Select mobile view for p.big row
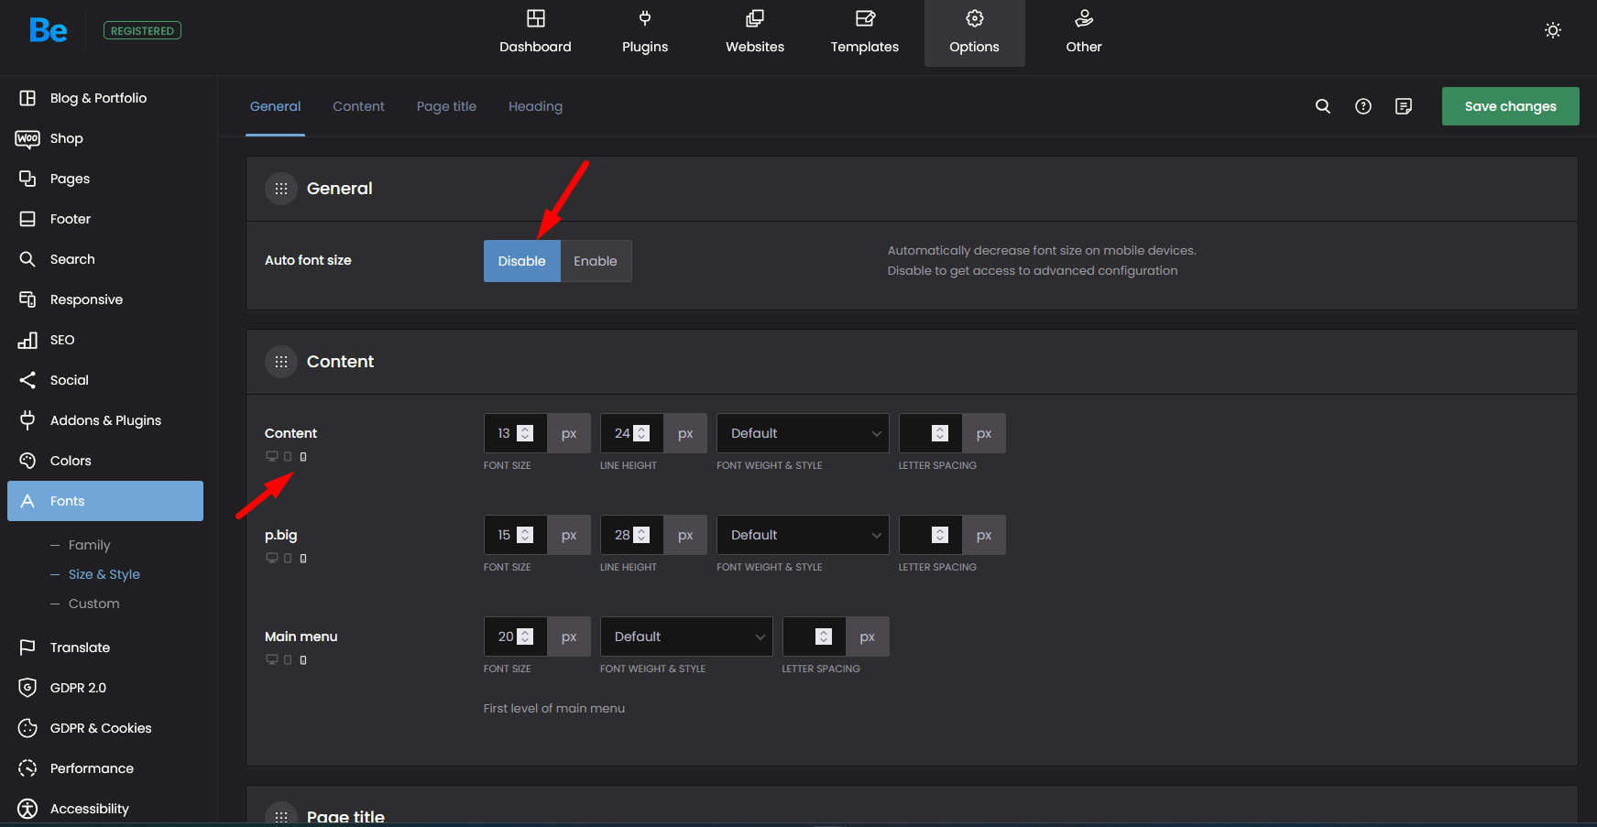This screenshot has height=827, width=1597. (x=303, y=558)
